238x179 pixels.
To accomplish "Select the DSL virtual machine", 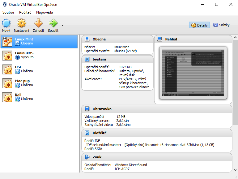I will tap(39, 69).
